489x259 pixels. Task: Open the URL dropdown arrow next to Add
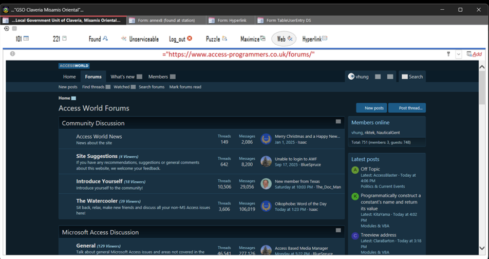click(x=458, y=54)
